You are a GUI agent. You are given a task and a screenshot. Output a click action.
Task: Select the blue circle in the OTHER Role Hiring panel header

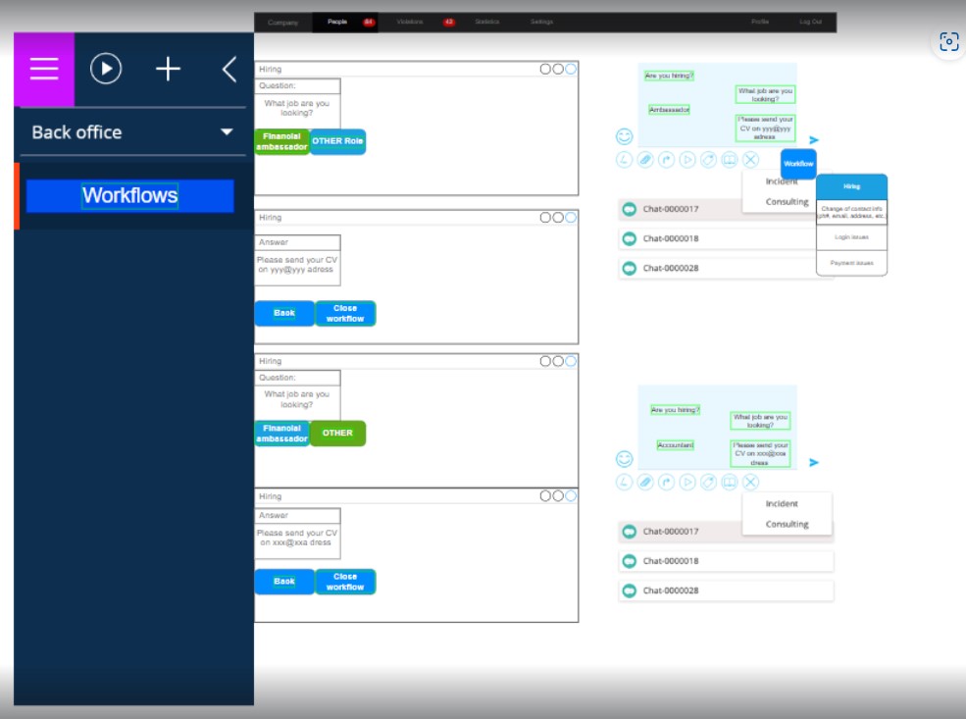pyautogui.click(x=571, y=69)
